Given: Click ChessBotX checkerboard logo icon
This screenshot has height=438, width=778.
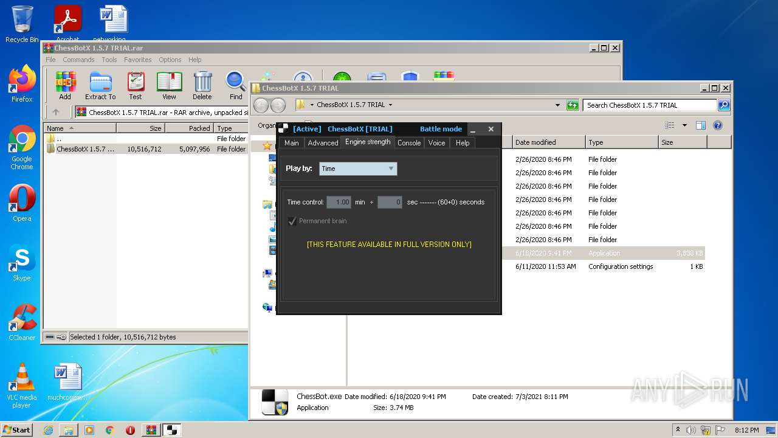Looking at the screenshot, I should pos(284,128).
